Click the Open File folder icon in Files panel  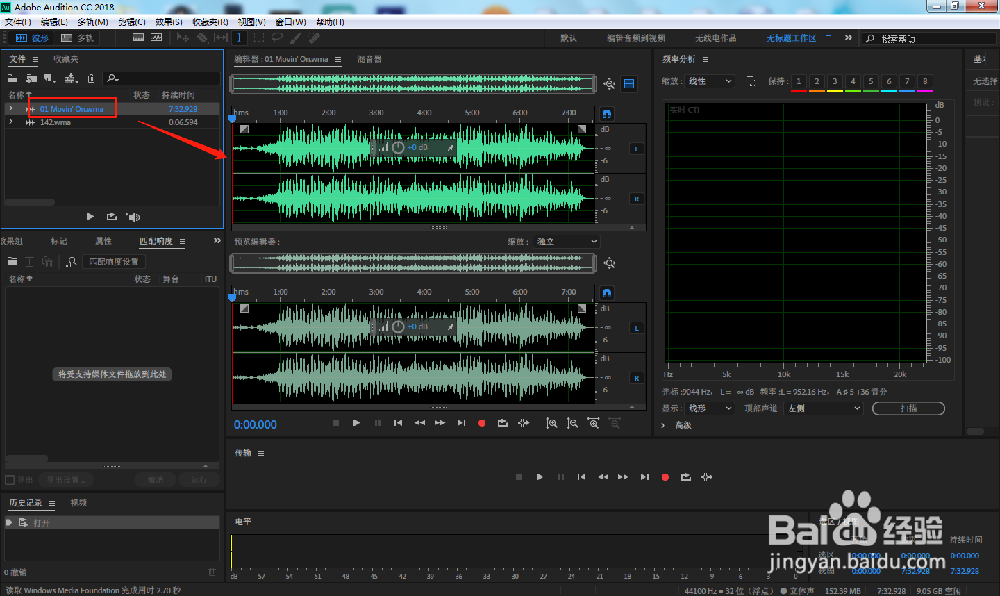click(x=12, y=78)
